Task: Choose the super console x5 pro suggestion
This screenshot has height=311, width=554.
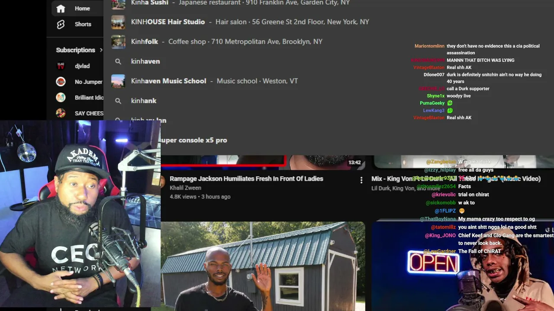Action: click(x=194, y=140)
